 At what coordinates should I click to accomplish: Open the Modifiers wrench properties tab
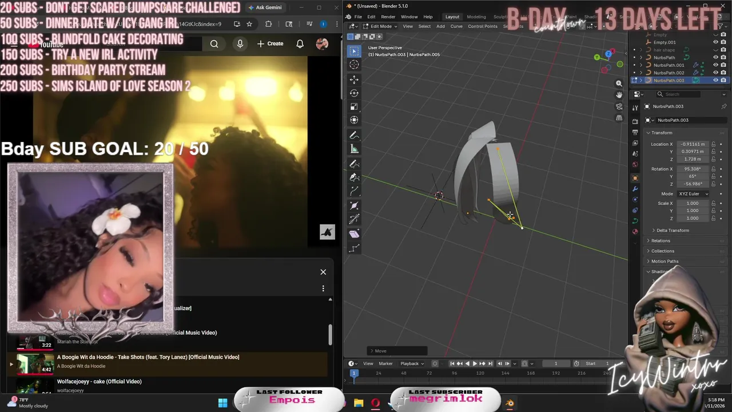tap(635, 188)
